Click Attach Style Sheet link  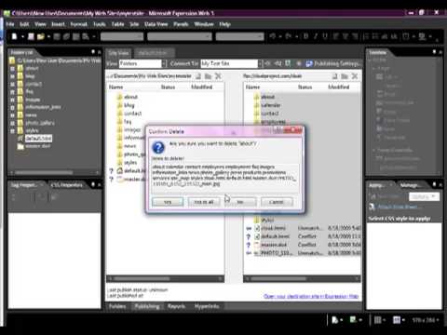(398, 207)
